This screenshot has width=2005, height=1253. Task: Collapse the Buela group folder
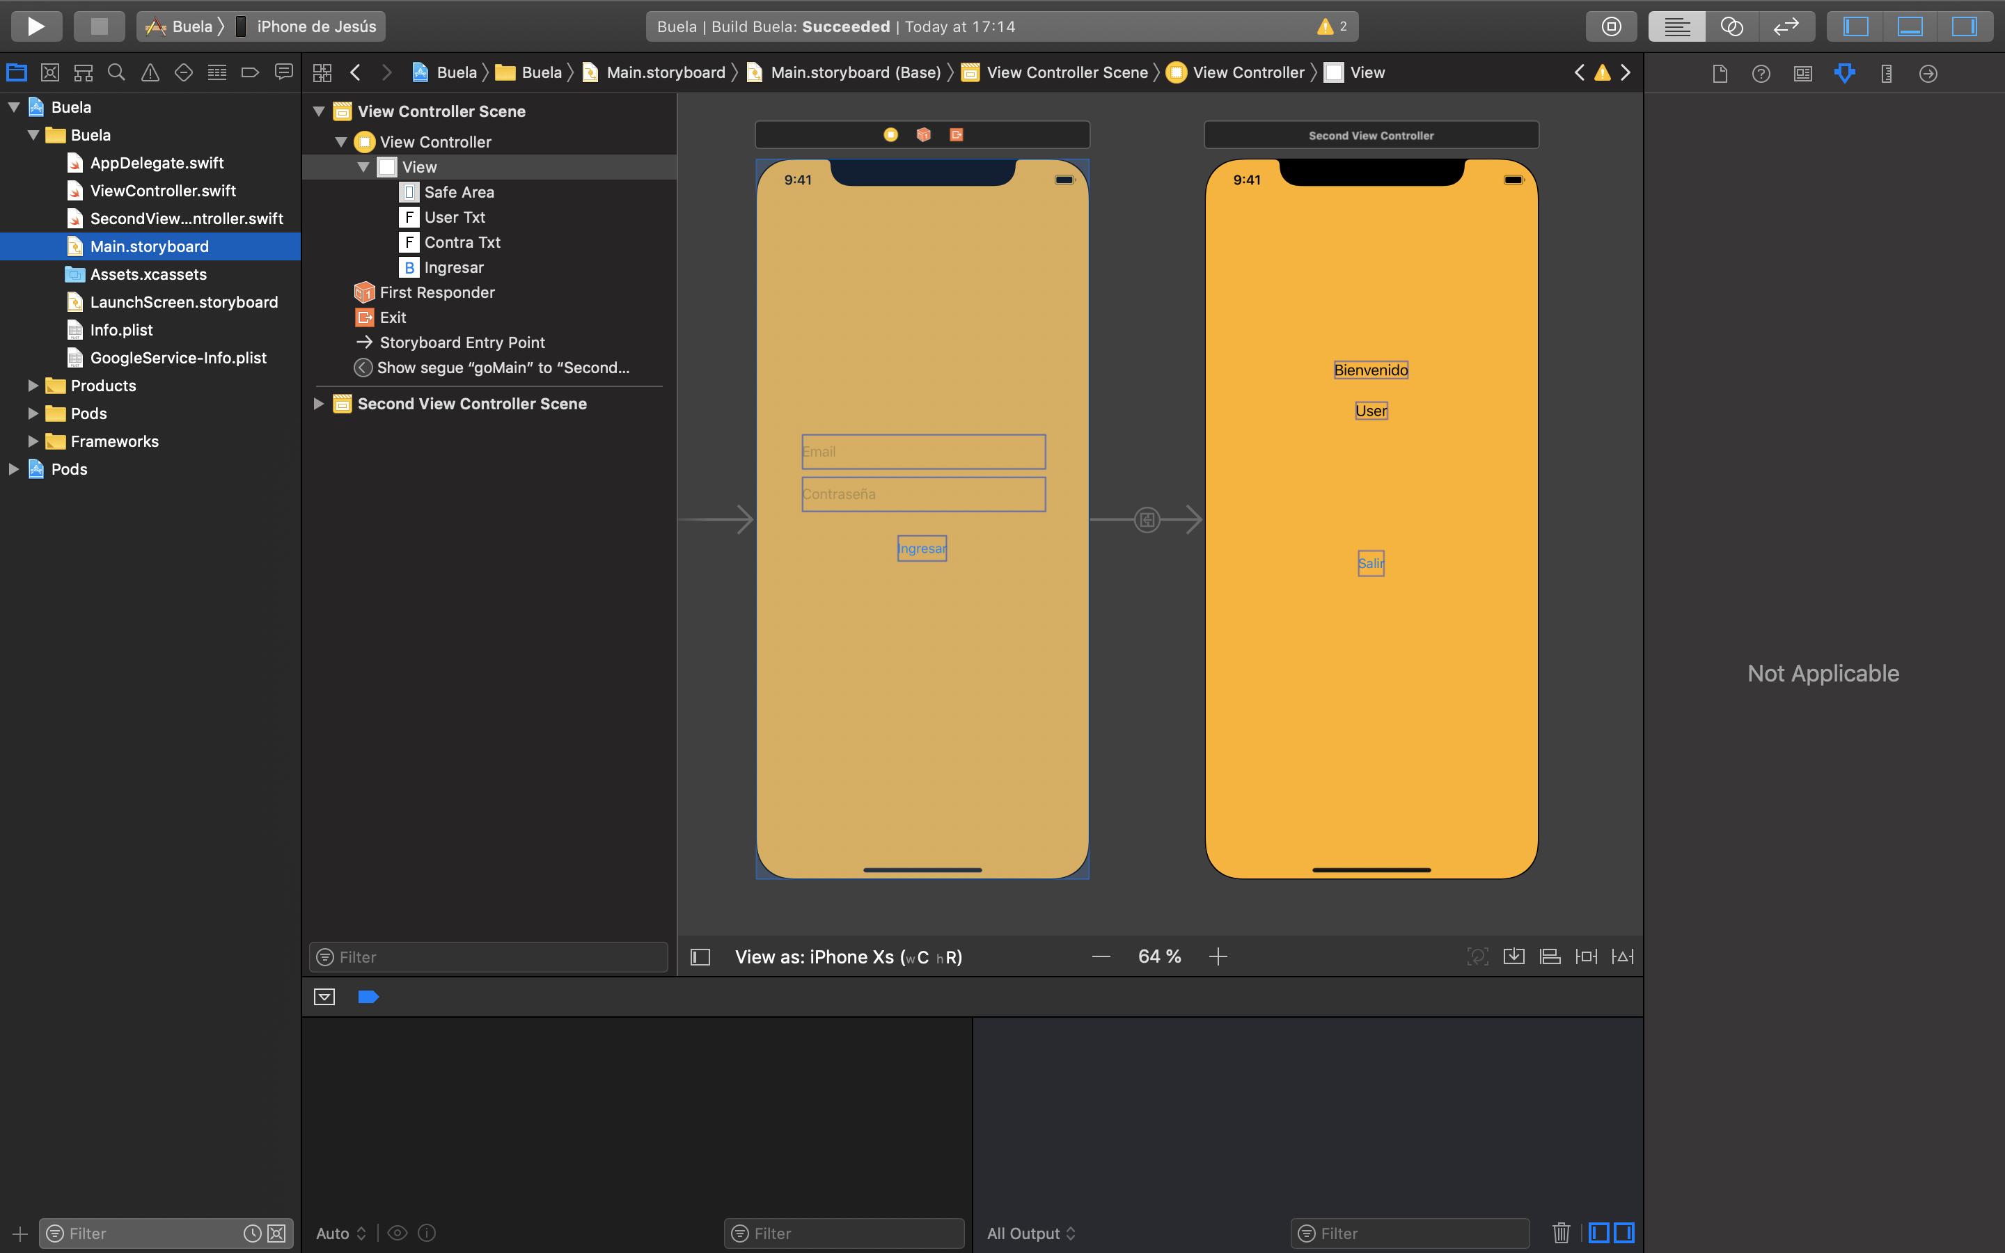pyautogui.click(x=33, y=135)
